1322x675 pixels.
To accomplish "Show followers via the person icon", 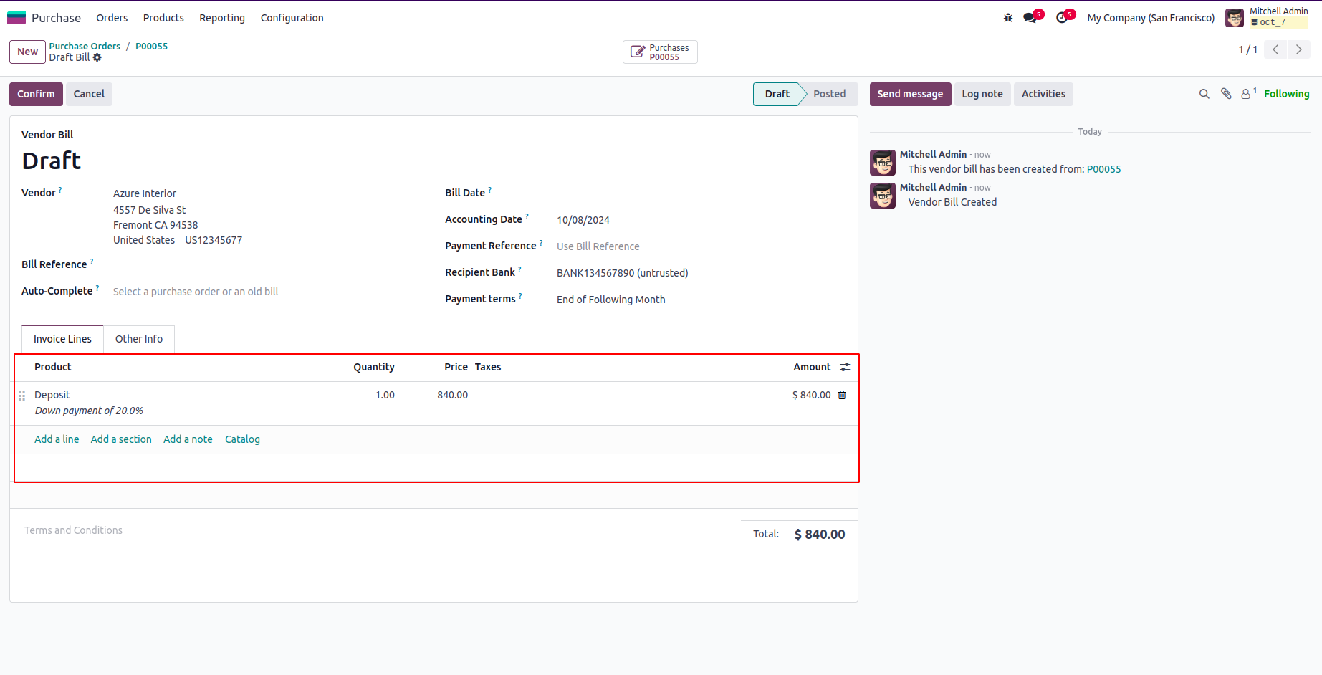I will (1246, 94).
